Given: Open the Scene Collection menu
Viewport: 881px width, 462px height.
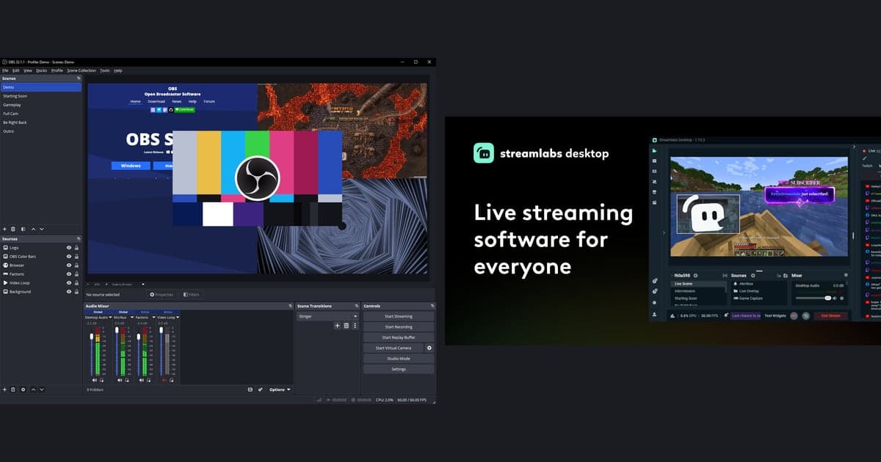Looking at the screenshot, I should (x=81, y=70).
